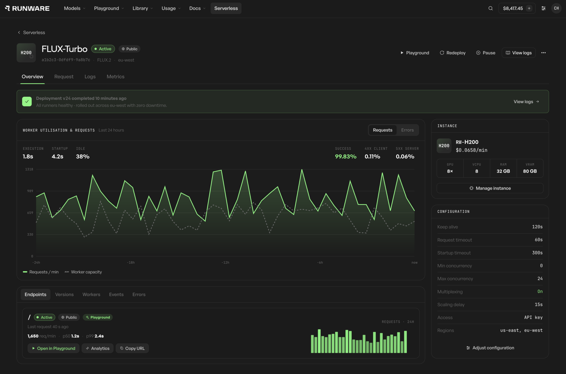Select the Overview tab
The height and width of the screenshot is (374, 566).
(x=32, y=77)
